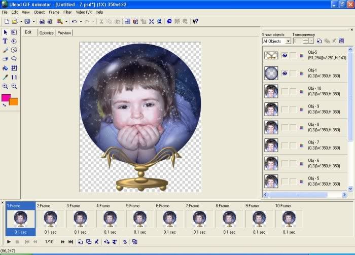Expand the Open file dropdown arrow

click(x=20, y=21)
